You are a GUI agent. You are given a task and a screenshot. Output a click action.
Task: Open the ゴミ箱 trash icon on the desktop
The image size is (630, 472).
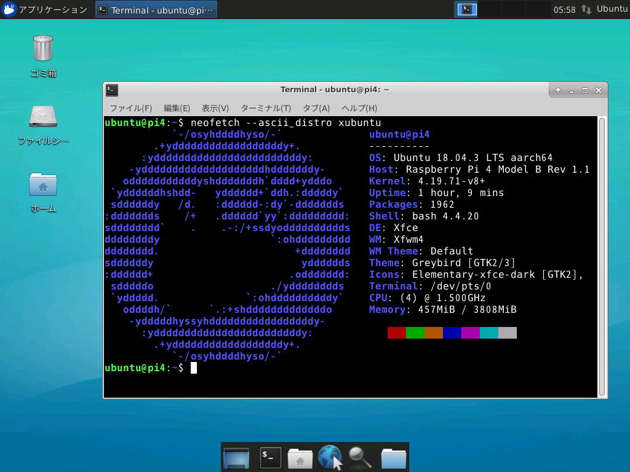(x=42, y=48)
